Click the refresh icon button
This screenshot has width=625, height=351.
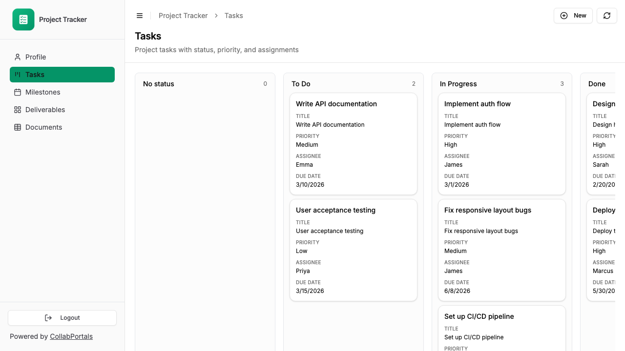[607, 16]
